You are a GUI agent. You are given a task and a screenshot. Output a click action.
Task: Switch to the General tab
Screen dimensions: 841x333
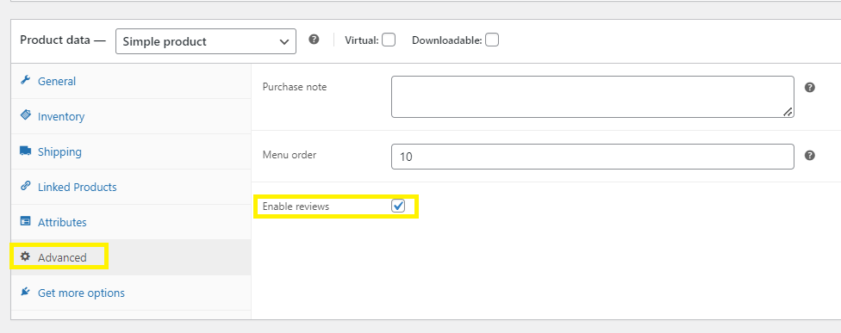[x=131, y=82]
